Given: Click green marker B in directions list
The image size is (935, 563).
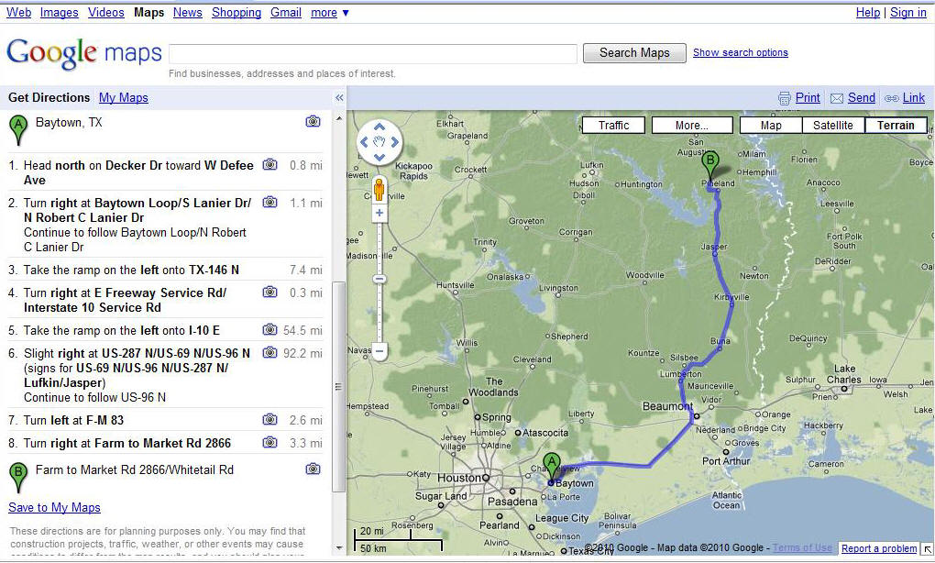Looking at the screenshot, I should tap(18, 478).
